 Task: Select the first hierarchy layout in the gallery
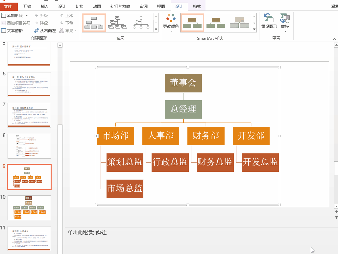[94, 22]
